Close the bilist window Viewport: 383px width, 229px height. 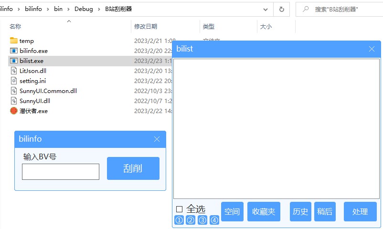pos(372,49)
